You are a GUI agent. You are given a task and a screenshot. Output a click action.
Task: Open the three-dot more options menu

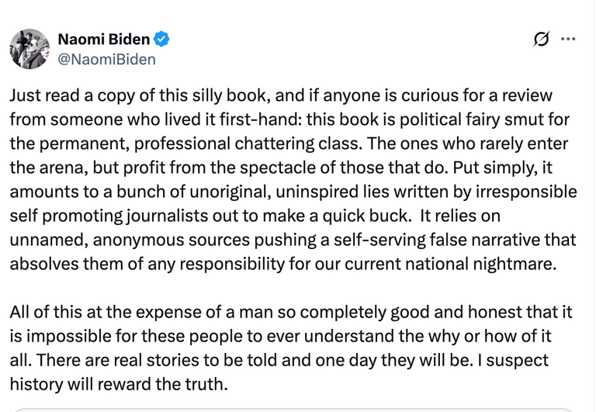[567, 40]
